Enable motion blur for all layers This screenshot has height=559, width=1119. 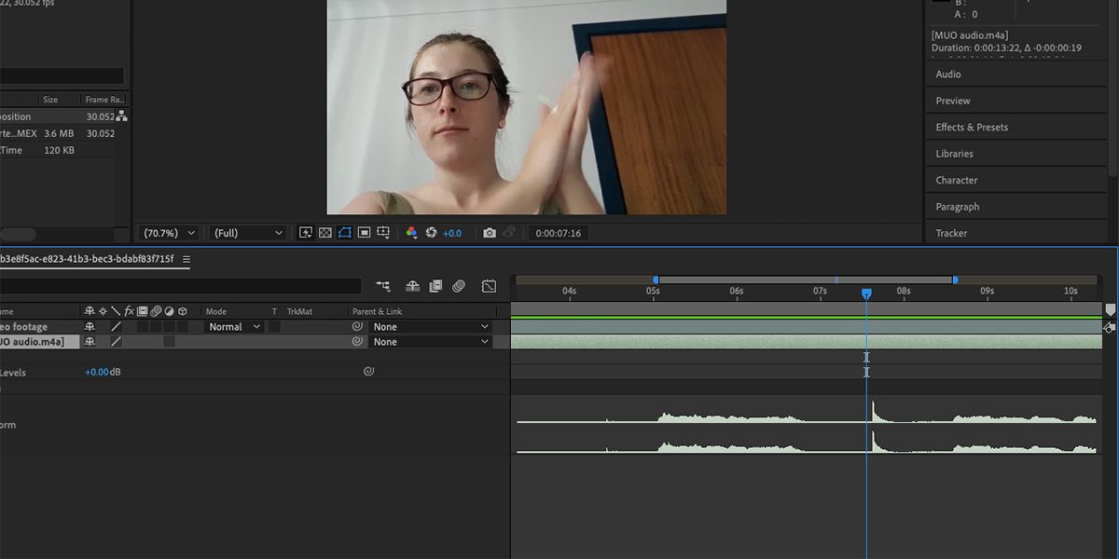click(x=459, y=286)
